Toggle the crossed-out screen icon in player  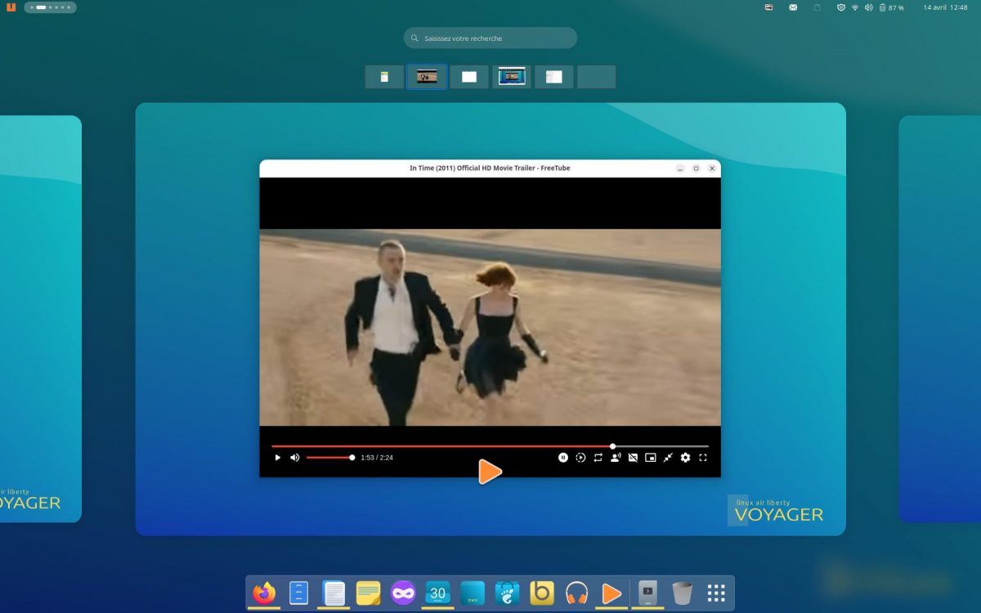(x=633, y=458)
